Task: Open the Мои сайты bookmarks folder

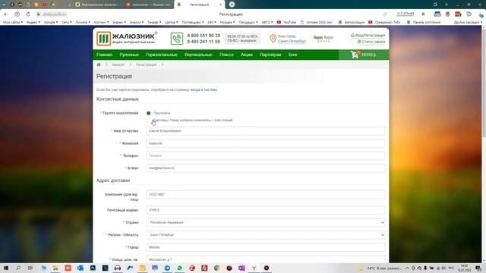Action: (13, 22)
